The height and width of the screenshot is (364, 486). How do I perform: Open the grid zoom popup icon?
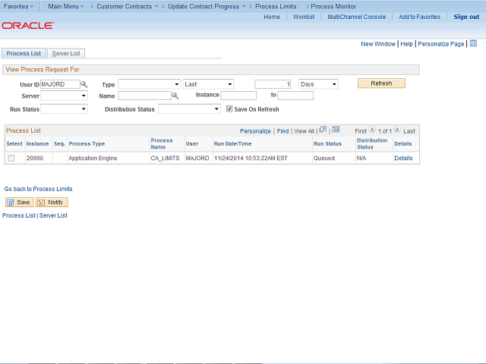click(323, 130)
